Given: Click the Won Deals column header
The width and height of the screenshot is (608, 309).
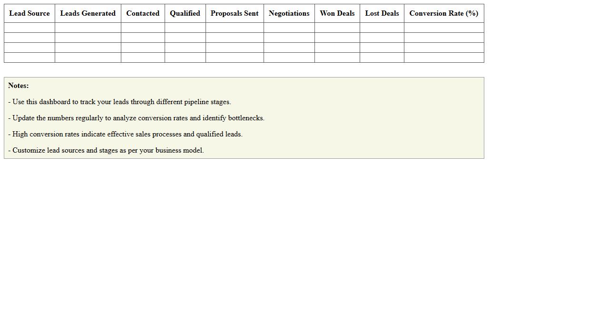Looking at the screenshot, I should (337, 13).
